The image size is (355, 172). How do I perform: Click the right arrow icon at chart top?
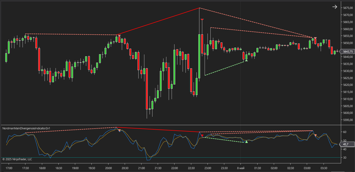coord(335,7)
